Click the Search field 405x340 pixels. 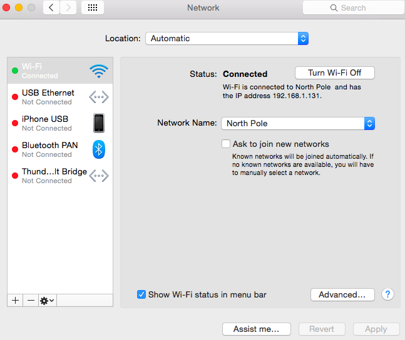coord(352,8)
